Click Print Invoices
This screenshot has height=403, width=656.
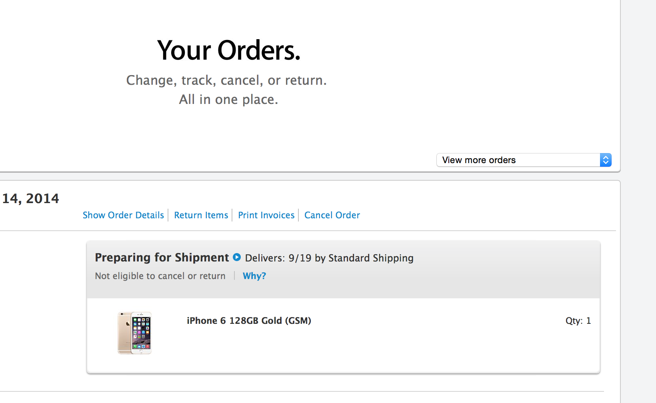pyautogui.click(x=266, y=215)
